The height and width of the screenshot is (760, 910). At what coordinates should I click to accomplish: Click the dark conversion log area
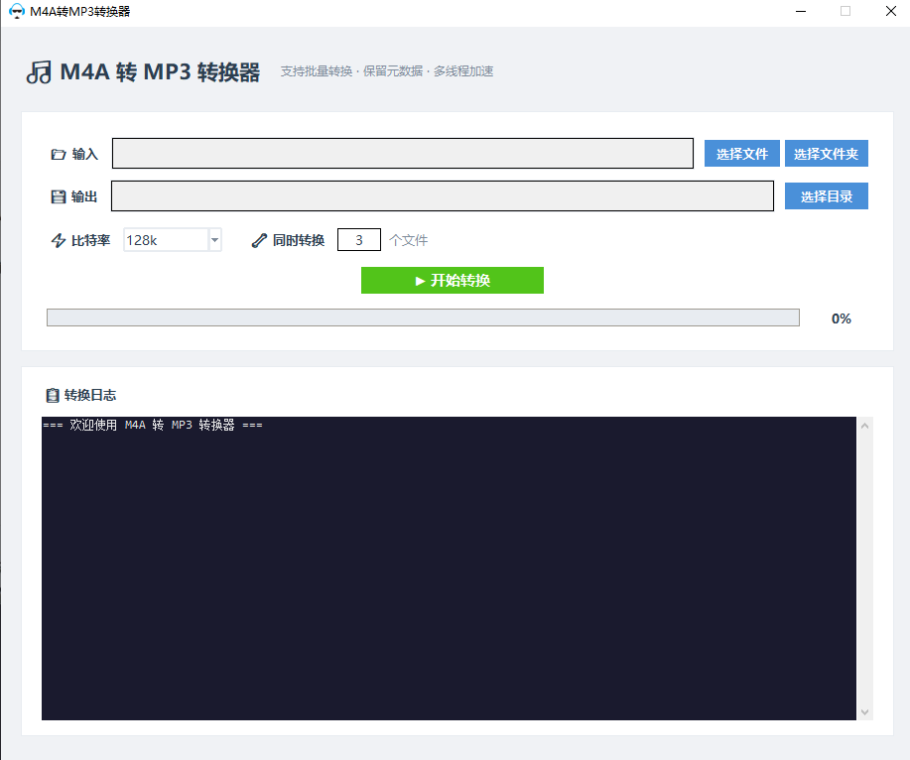click(449, 569)
